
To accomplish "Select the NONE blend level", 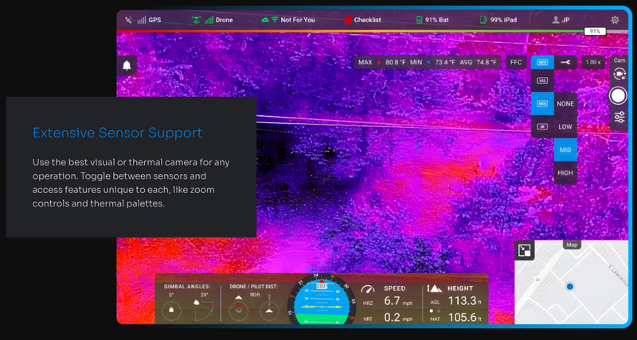I will click(x=565, y=104).
